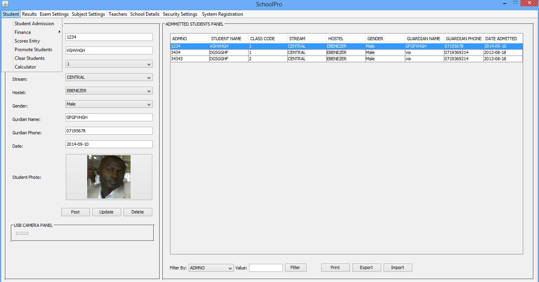This screenshot has width=539, height=282.
Task: Click the Filter button
Action: pyautogui.click(x=296, y=268)
